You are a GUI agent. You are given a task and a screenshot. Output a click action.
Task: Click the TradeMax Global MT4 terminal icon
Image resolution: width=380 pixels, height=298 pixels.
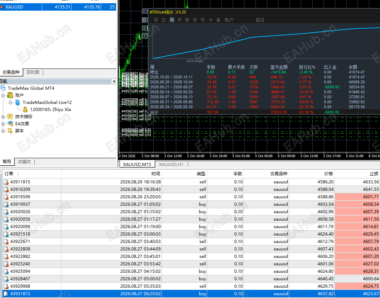pyautogui.click(x=3, y=88)
